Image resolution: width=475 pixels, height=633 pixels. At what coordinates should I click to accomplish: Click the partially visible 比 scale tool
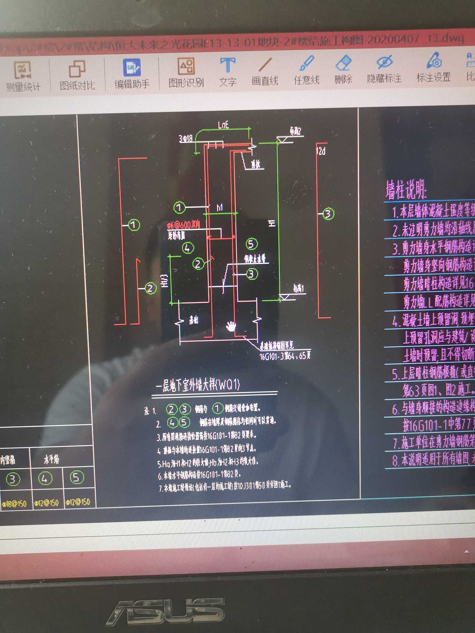(470, 67)
